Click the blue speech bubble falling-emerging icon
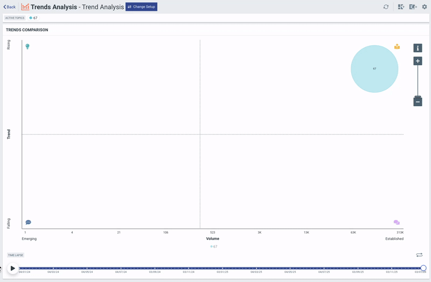 tap(28, 222)
